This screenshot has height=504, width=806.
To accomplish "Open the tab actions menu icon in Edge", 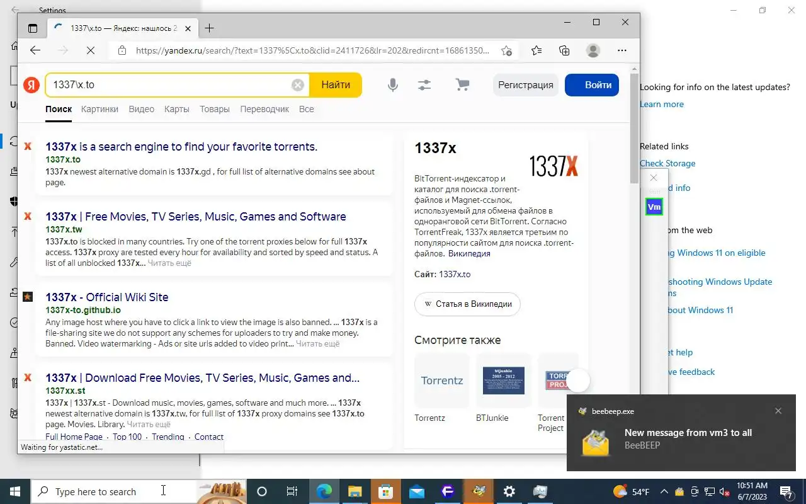I will (33, 28).
